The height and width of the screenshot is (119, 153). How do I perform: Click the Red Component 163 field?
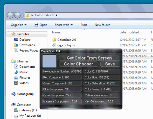tap(62, 78)
